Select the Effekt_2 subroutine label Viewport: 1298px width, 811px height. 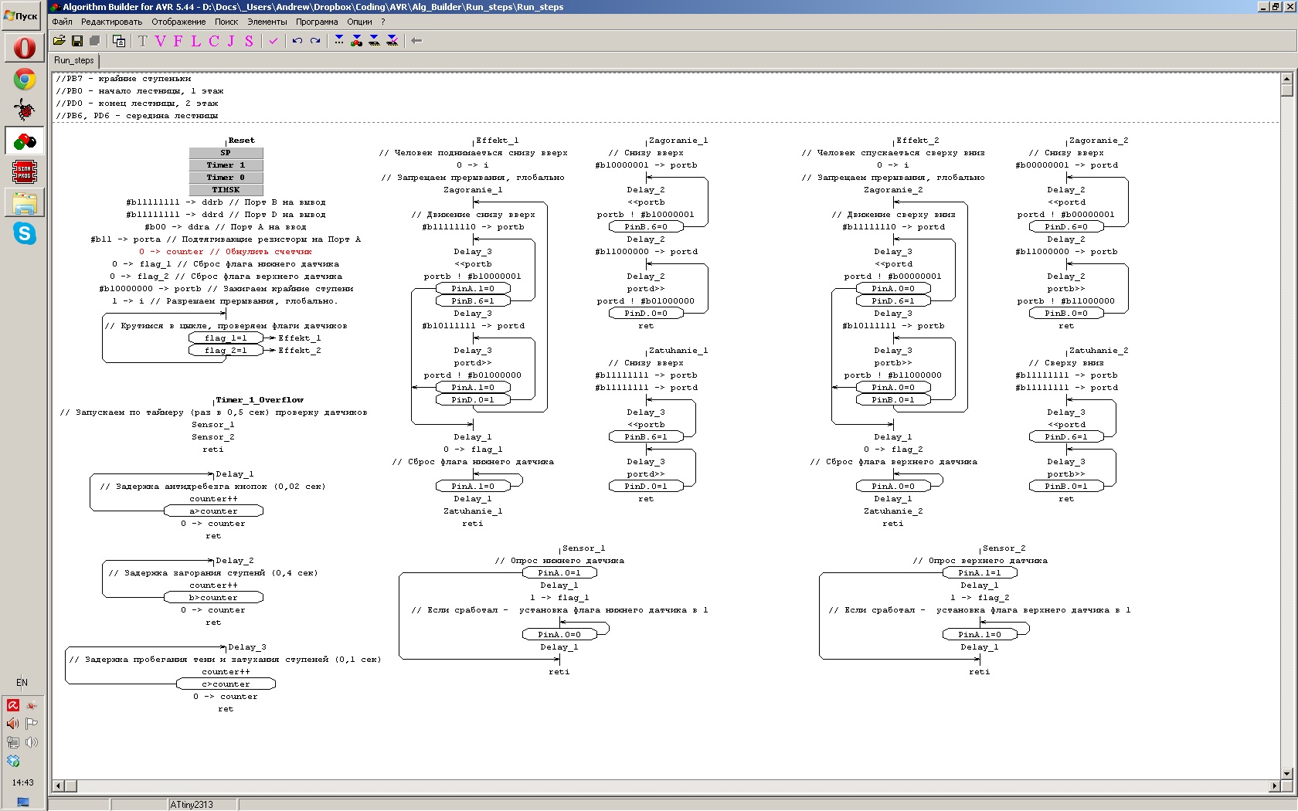pyautogui.click(x=917, y=141)
